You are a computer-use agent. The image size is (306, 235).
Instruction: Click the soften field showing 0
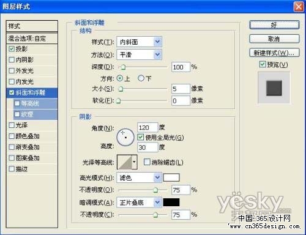coord(181,100)
